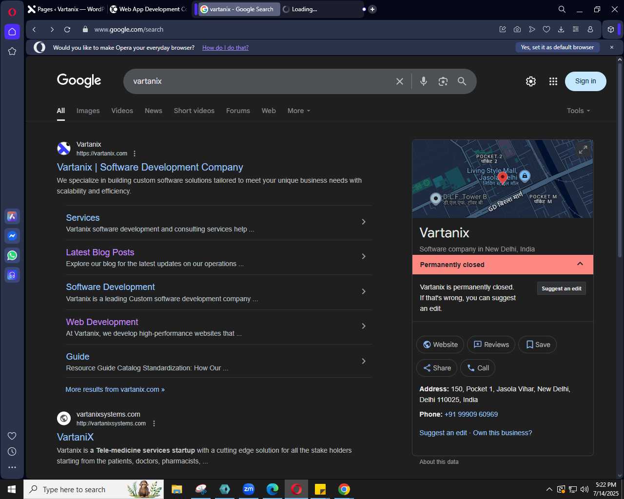Open Pinboards heart icon in sidebar
This screenshot has height=499, width=624.
click(x=12, y=436)
